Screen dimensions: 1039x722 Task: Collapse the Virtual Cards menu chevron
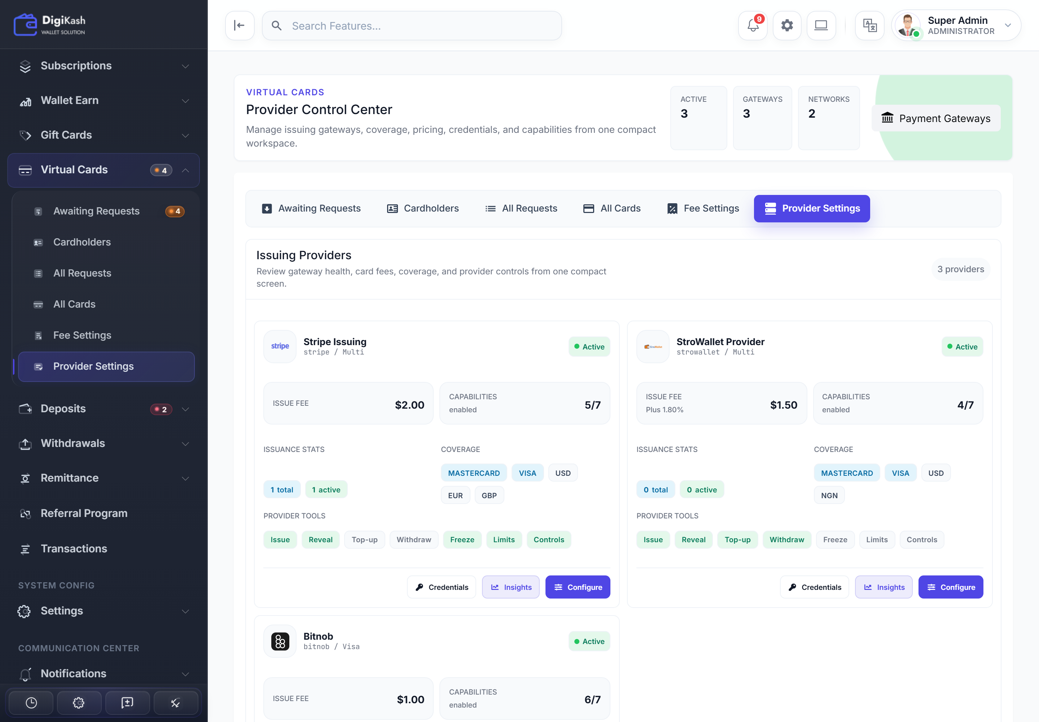point(185,170)
